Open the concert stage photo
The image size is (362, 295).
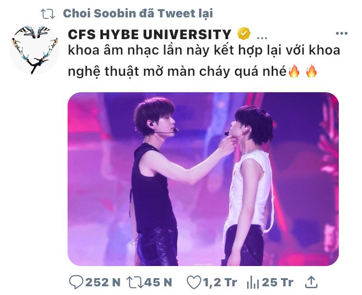click(203, 179)
